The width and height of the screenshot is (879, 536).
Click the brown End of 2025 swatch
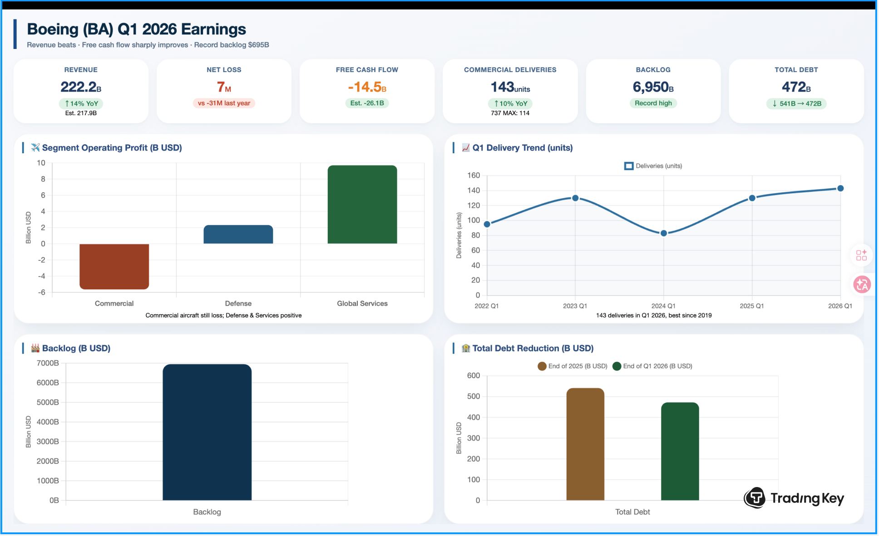tap(542, 366)
